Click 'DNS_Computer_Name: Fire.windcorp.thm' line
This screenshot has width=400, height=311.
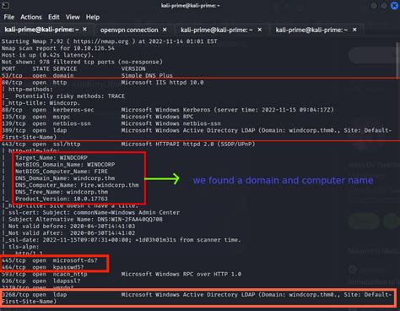(x=77, y=185)
